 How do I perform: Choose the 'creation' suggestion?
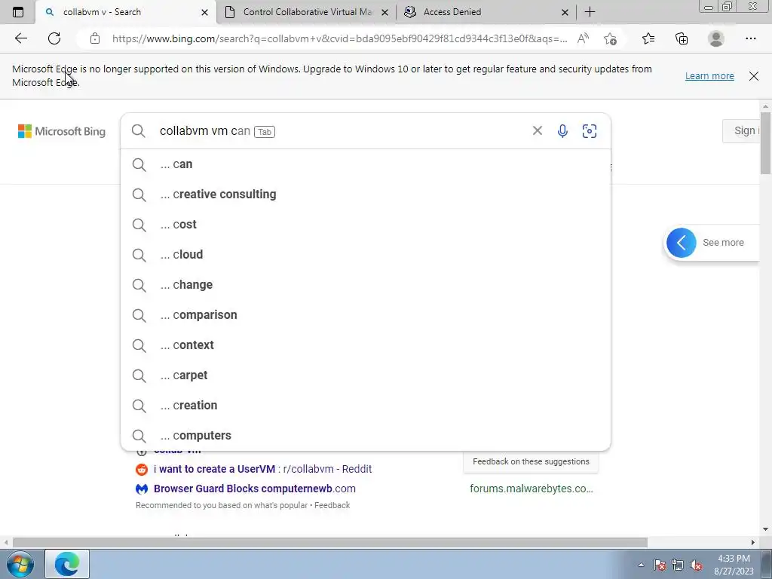click(366, 405)
